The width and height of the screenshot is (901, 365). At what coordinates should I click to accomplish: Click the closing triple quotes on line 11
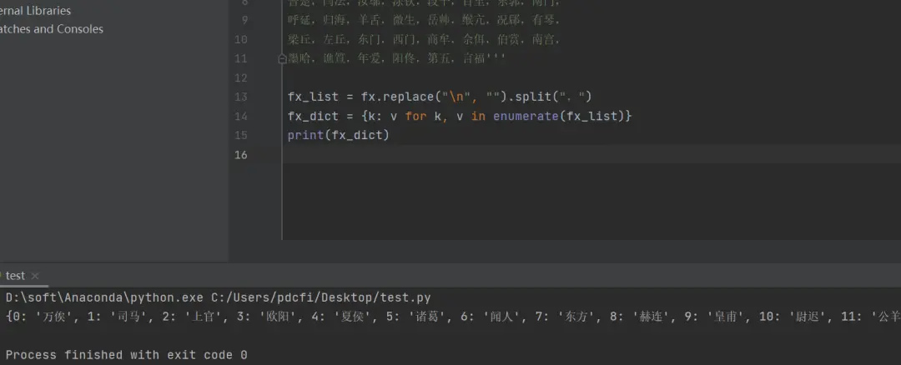point(496,57)
